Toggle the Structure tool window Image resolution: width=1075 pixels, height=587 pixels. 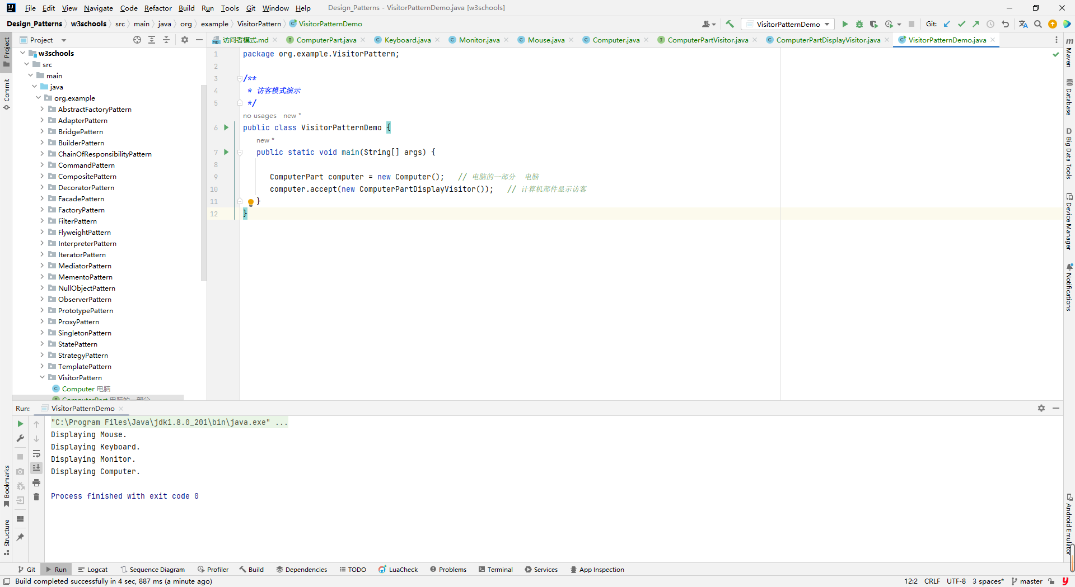click(x=6, y=537)
